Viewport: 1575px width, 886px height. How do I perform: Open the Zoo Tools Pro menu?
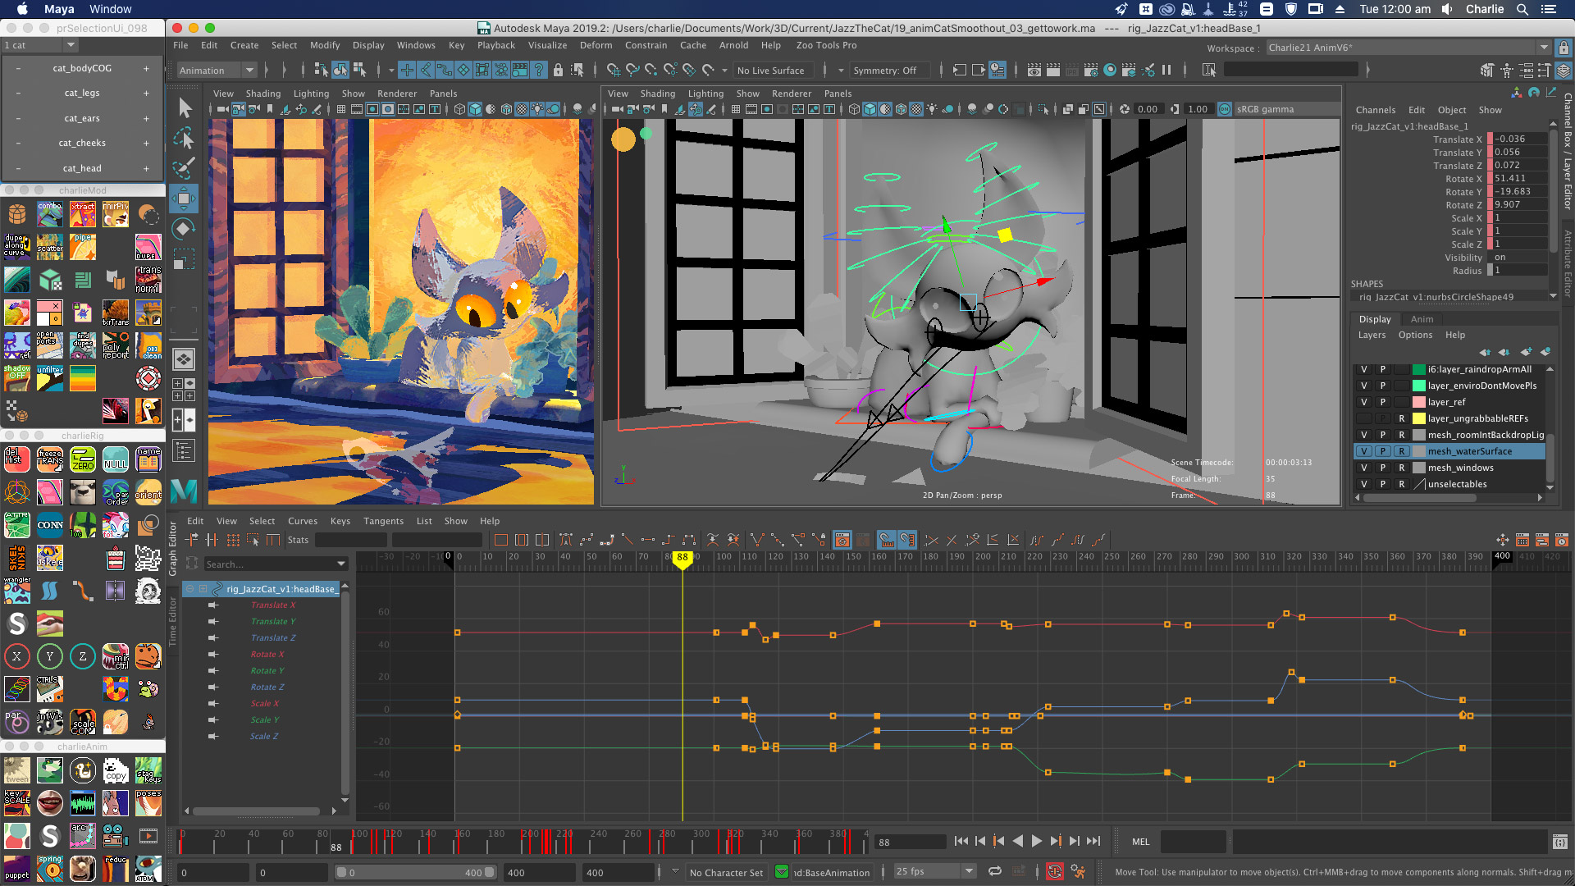[826, 45]
